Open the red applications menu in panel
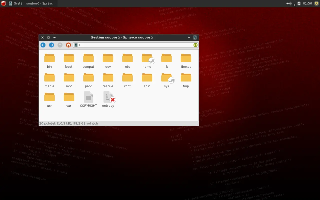This screenshot has height=200, width=320. [3, 3]
